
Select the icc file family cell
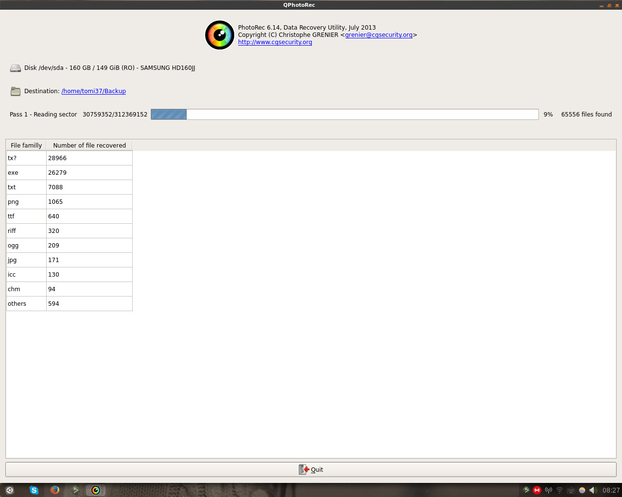point(26,275)
